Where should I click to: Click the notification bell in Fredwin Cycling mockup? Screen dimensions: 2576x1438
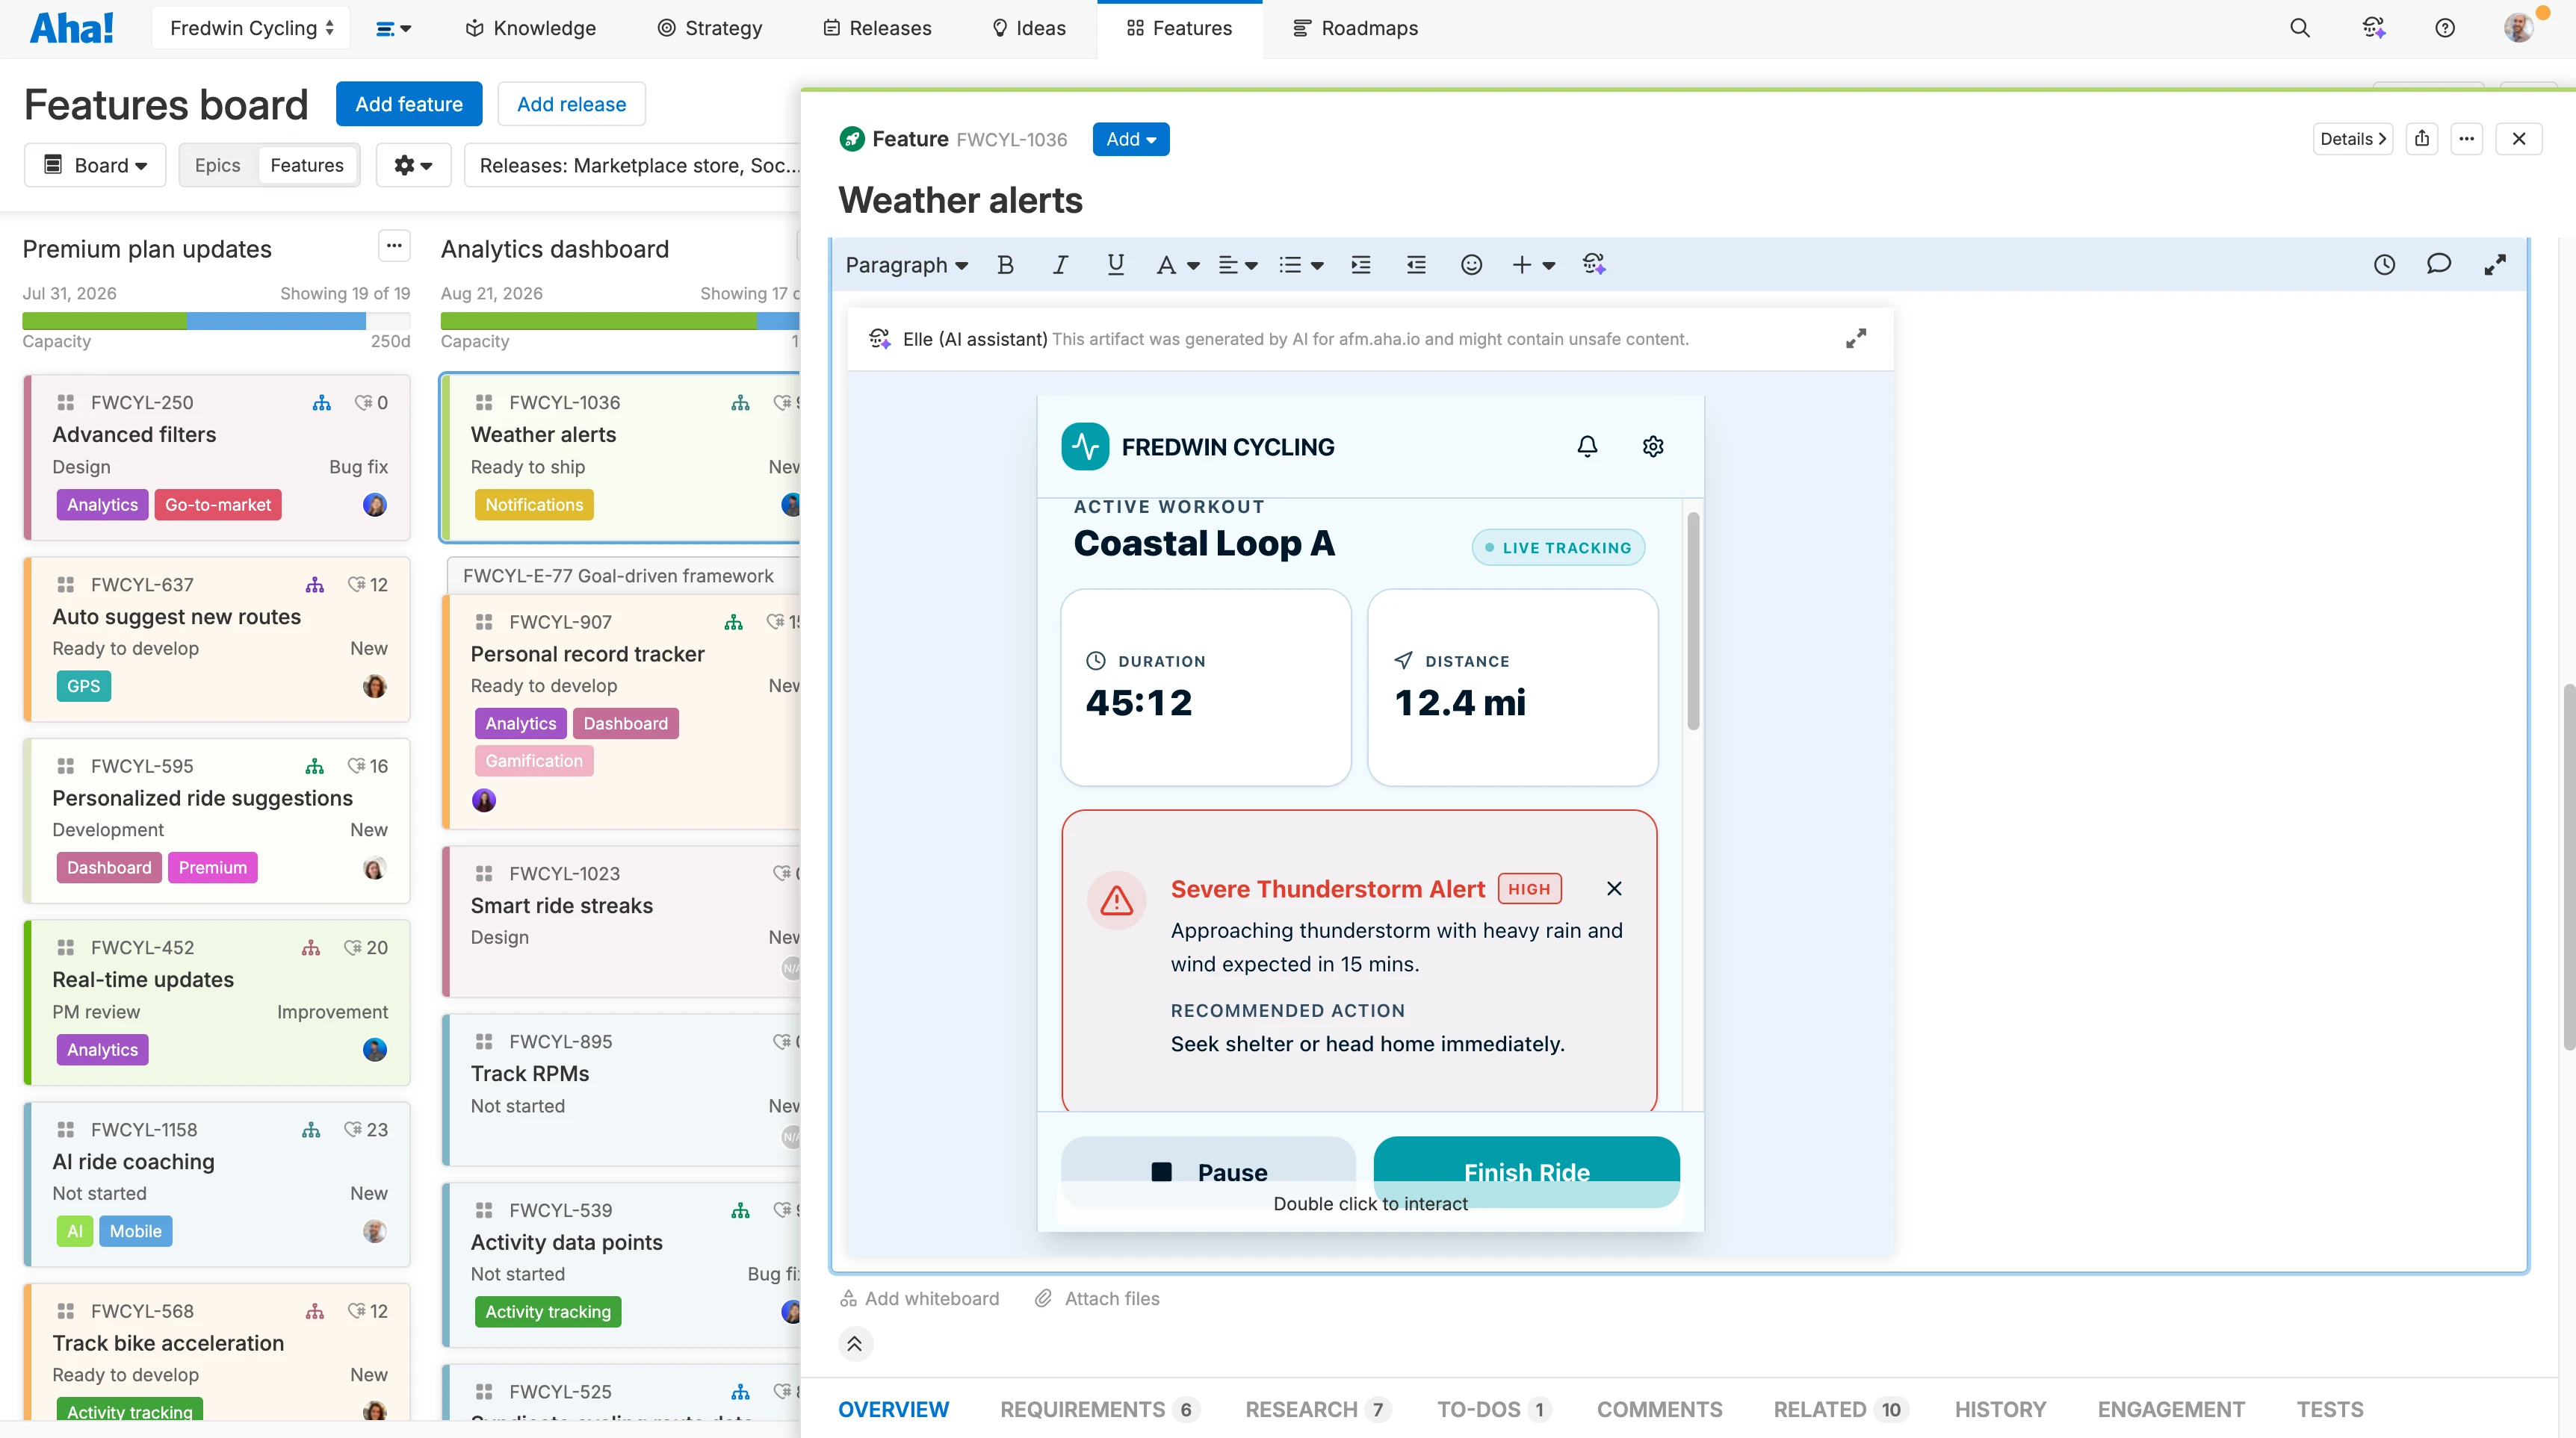[x=1587, y=446]
